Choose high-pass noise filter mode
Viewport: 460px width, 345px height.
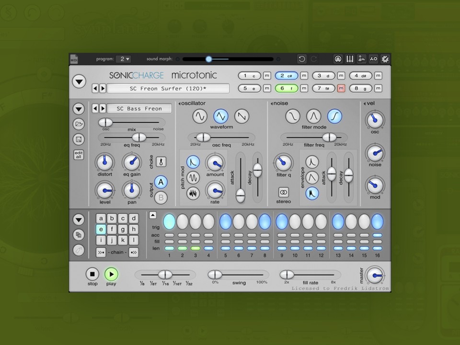click(335, 116)
